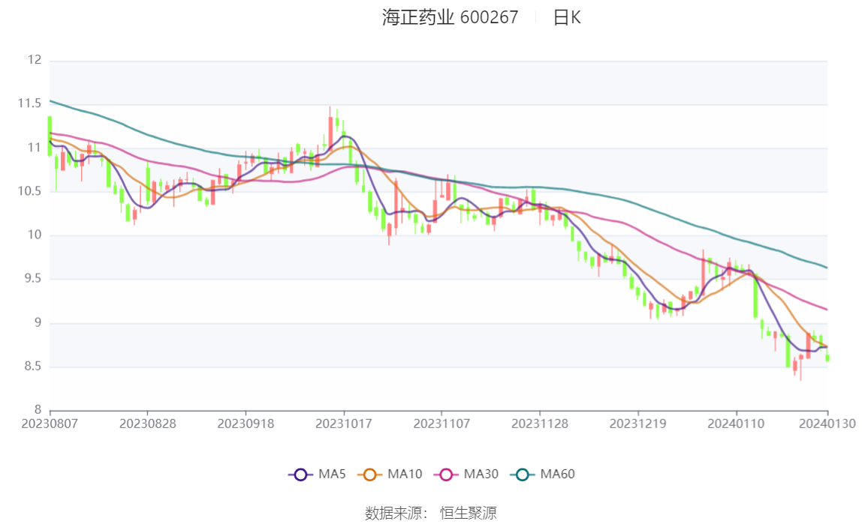Click the 数据来源 恒生聚源 source text
This screenshot has width=862, height=524.
[431, 513]
